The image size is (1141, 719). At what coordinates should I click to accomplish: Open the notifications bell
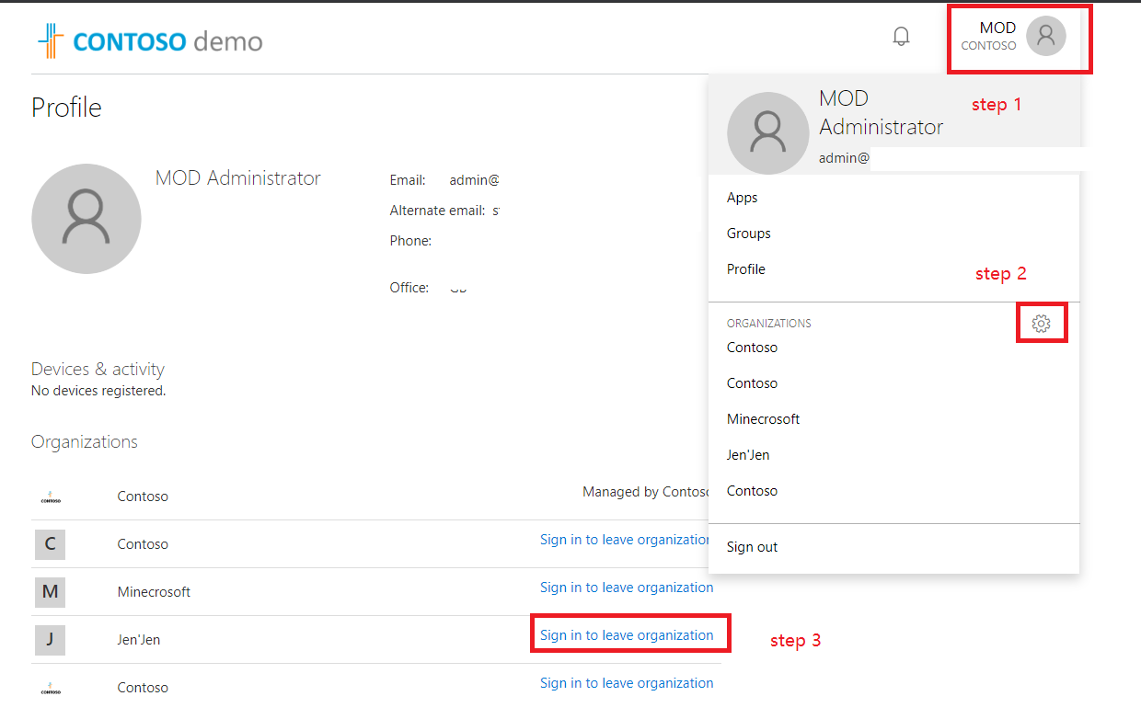tap(902, 37)
